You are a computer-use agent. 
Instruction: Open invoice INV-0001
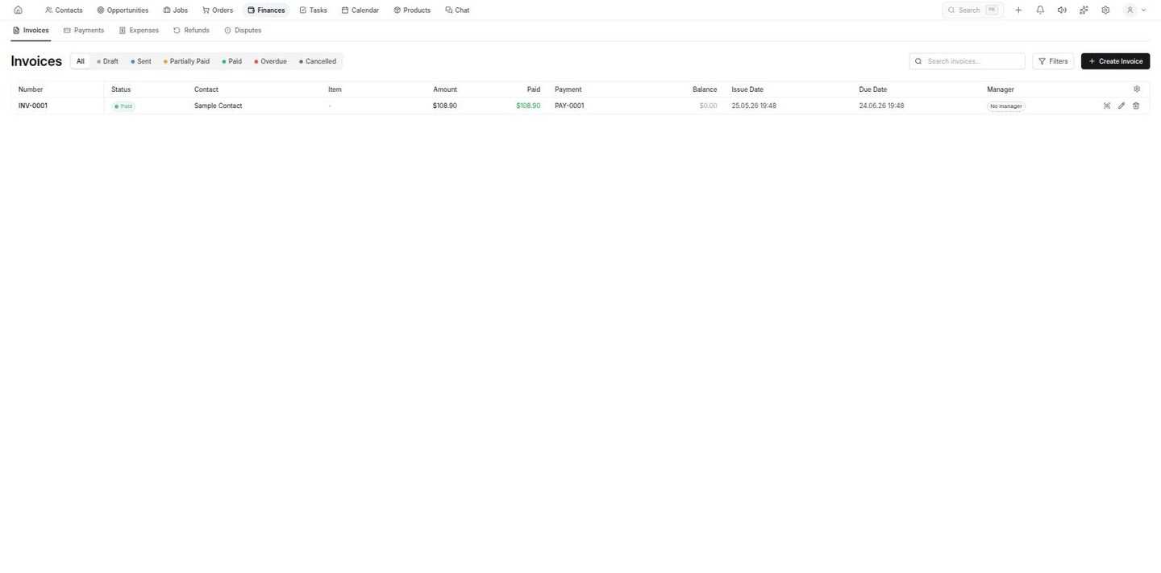(33, 106)
